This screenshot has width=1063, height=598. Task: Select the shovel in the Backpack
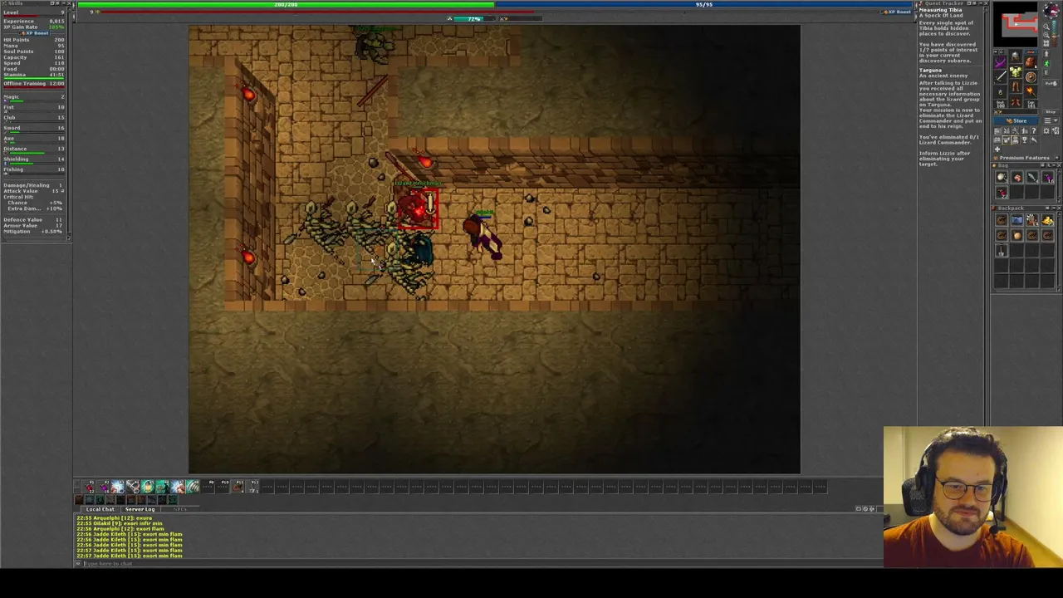click(1002, 250)
